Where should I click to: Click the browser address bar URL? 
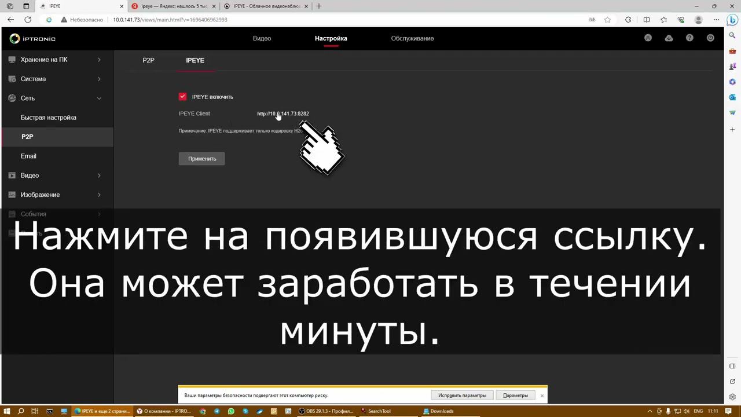pos(170,20)
